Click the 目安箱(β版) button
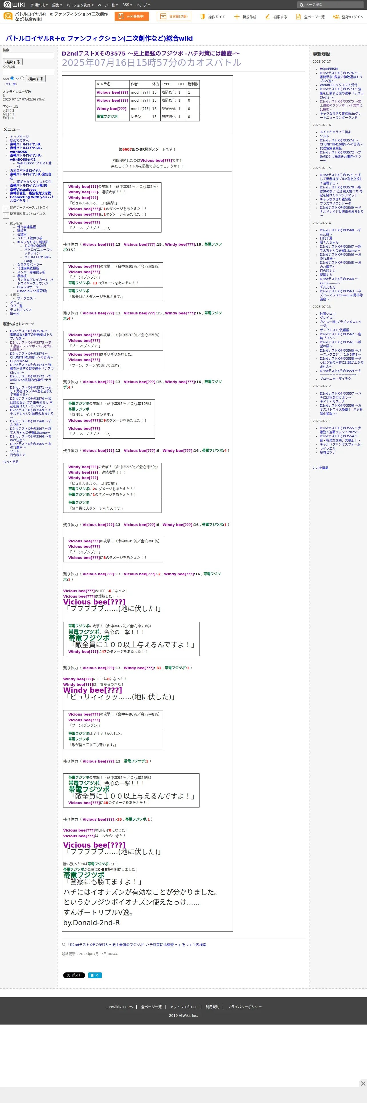 click(174, 16)
